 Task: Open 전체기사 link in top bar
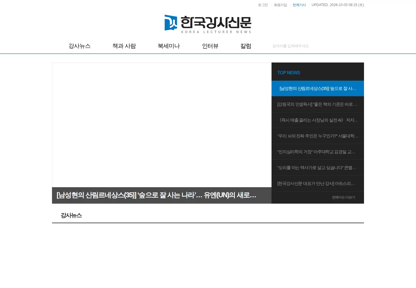point(299,5)
